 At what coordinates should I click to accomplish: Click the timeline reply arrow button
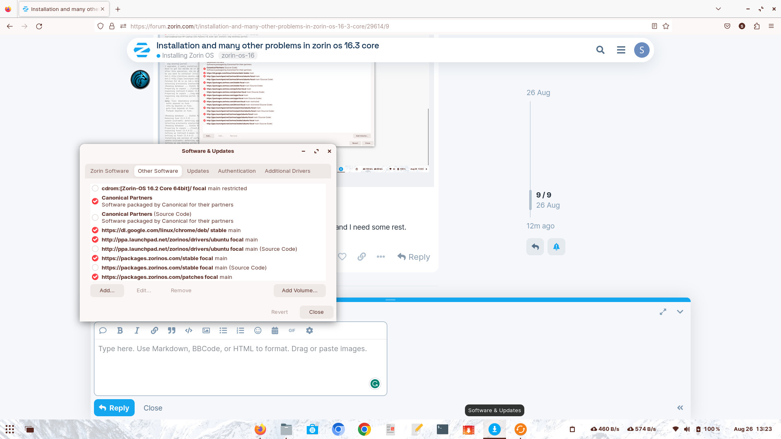tap(535, 247)
